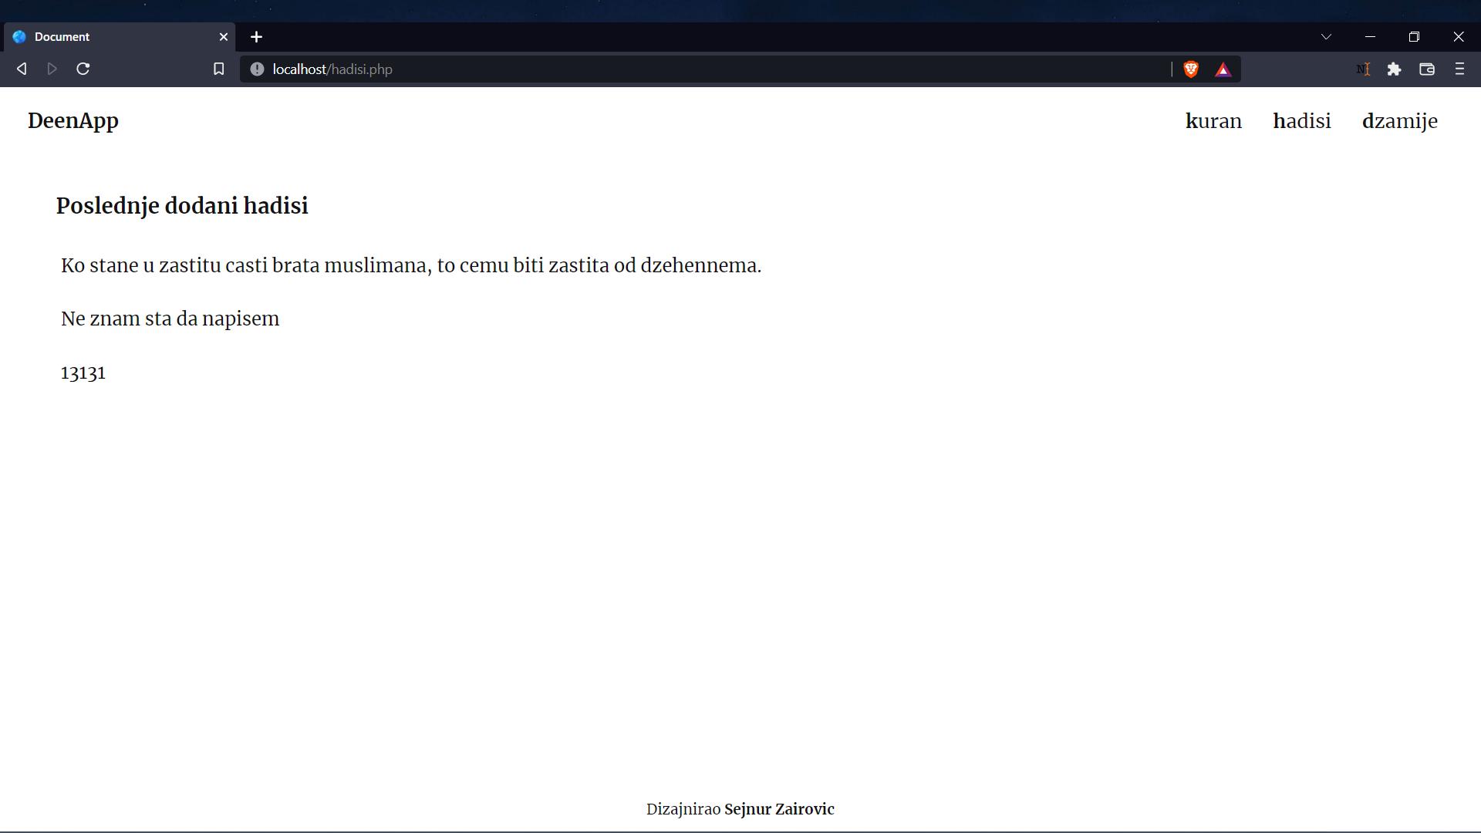Click the forward navigation arrow

tap(52, 69)
